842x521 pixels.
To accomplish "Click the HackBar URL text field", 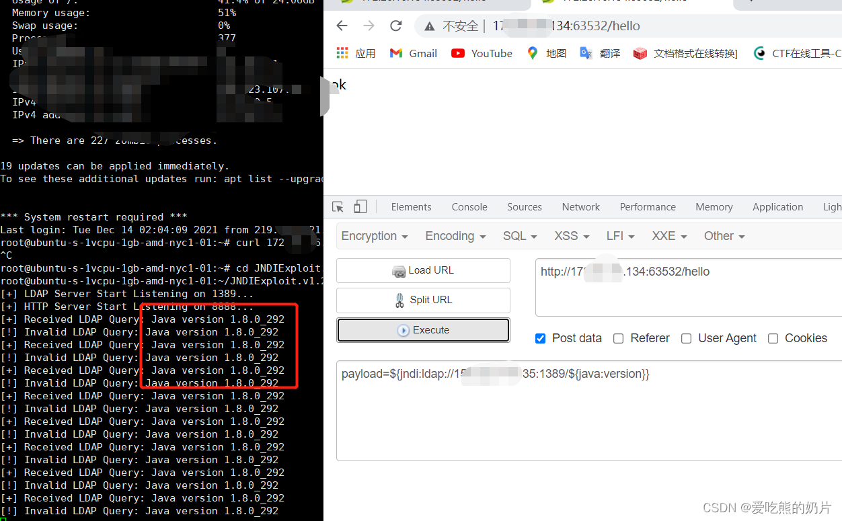I will point(689,287).
